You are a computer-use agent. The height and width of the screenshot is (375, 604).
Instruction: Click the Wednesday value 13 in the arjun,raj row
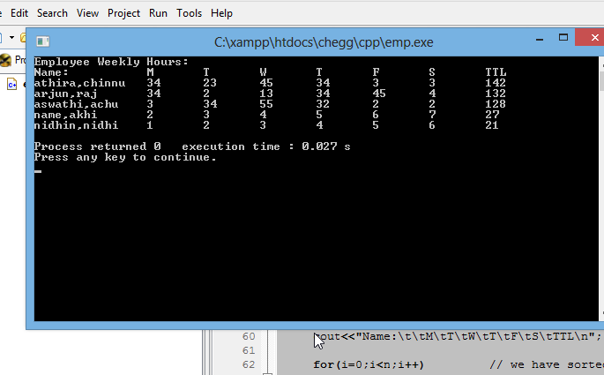click(266, 94)
